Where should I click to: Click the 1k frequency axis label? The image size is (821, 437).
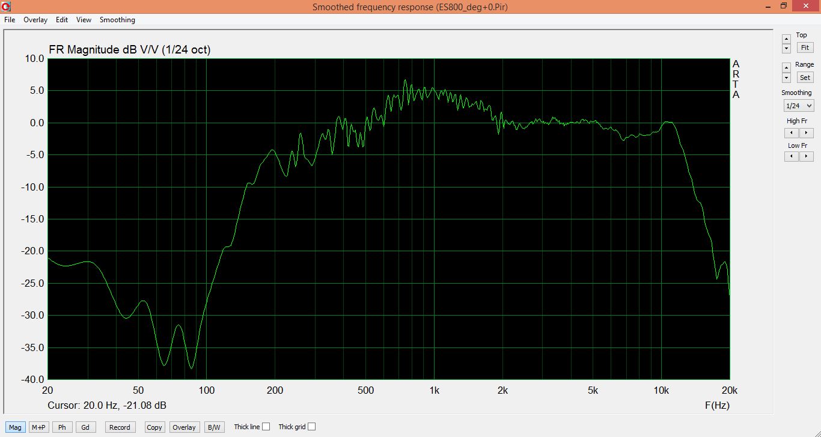[x=434, y=390]
